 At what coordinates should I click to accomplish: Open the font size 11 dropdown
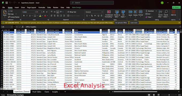click(x=41, y=12)
